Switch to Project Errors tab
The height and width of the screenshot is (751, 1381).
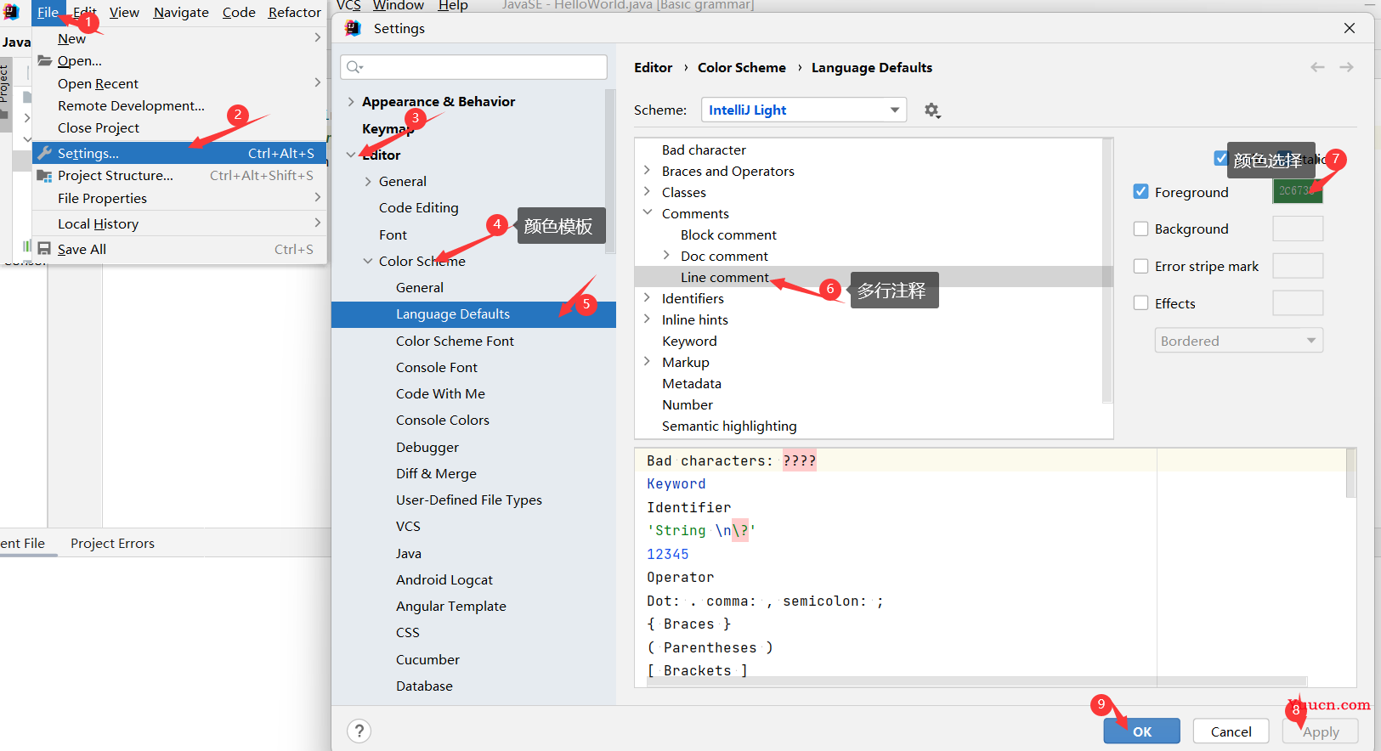tap(112, 543)
